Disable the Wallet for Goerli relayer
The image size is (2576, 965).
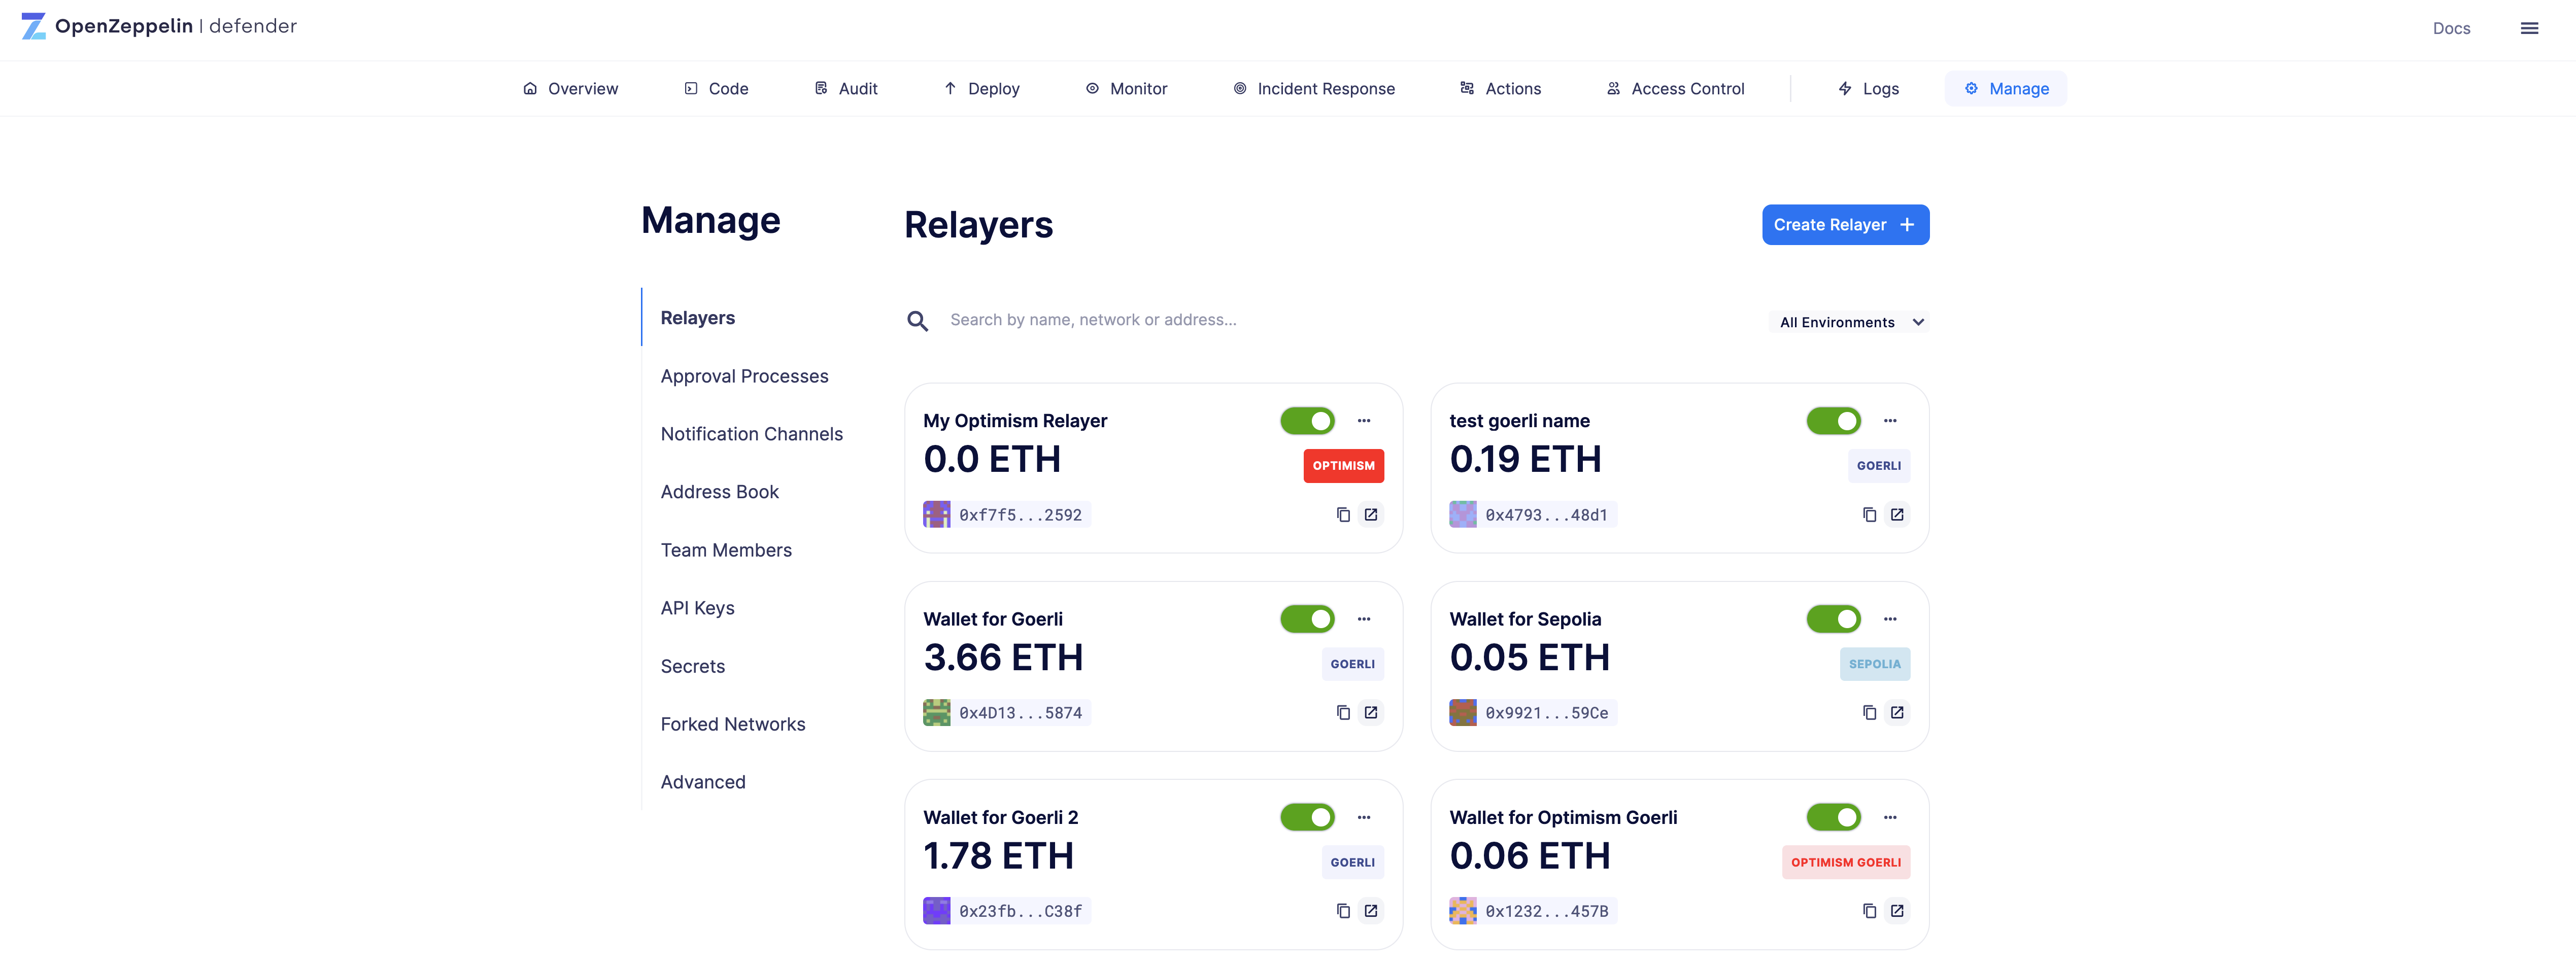pyautogui.click(x=1308, y=619)
